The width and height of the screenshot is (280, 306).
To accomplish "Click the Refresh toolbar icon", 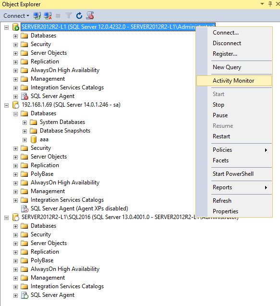I will (x=79, y=15).
